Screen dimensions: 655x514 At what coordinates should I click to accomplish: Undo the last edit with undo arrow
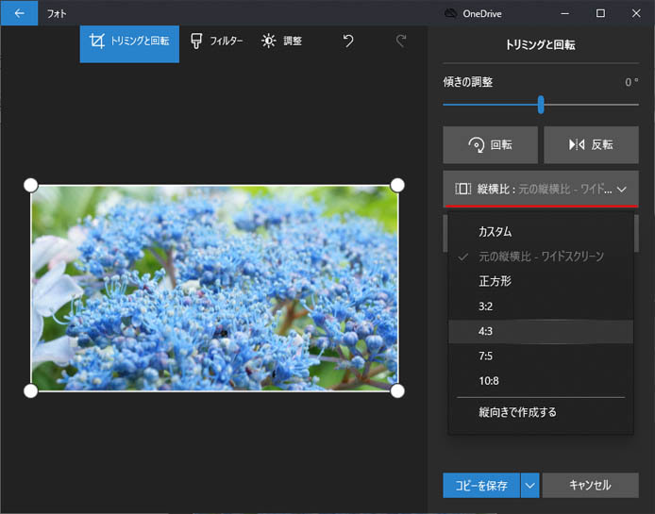pos(348,41)
